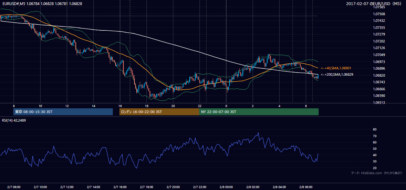Click the 2/8 04:00 time label

tap(279, 187)
